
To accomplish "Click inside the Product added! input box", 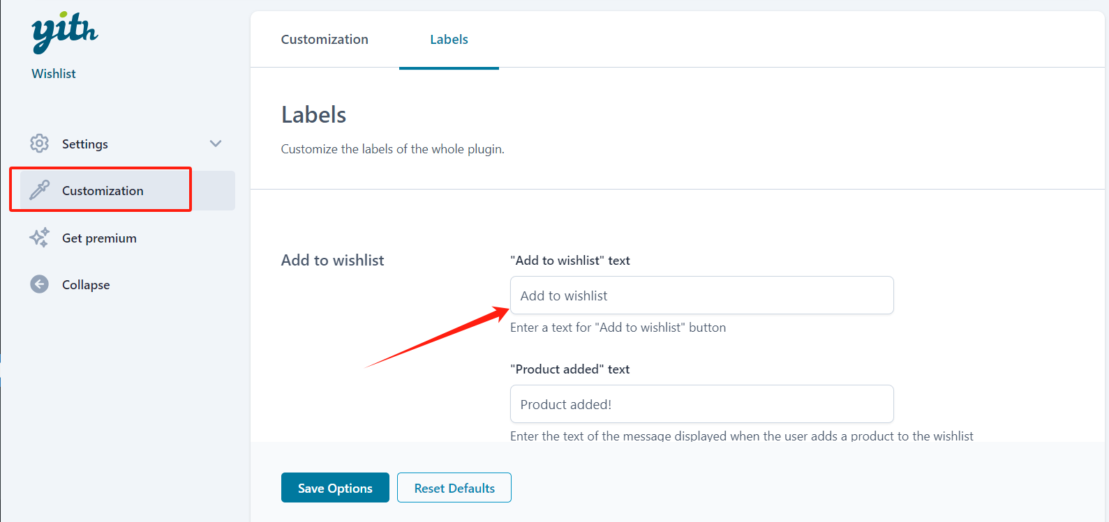I will (701, 404).
